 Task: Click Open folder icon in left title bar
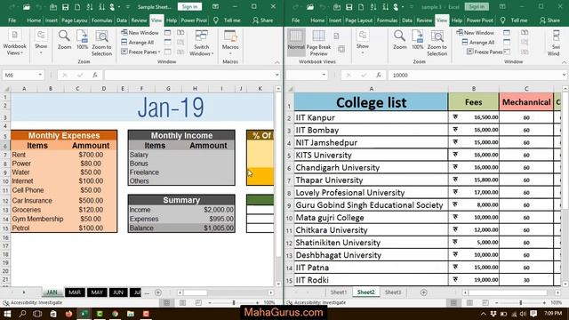coord(26,7)
